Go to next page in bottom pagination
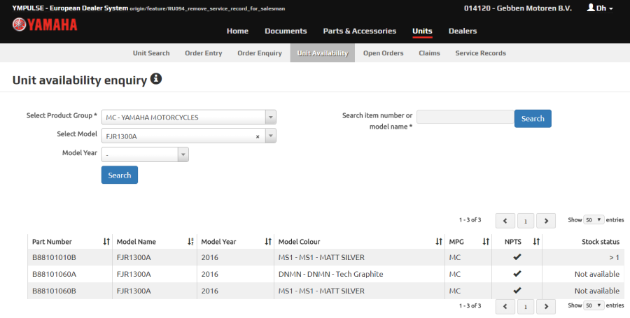This screenshot has height=318, width=630. 546,306
